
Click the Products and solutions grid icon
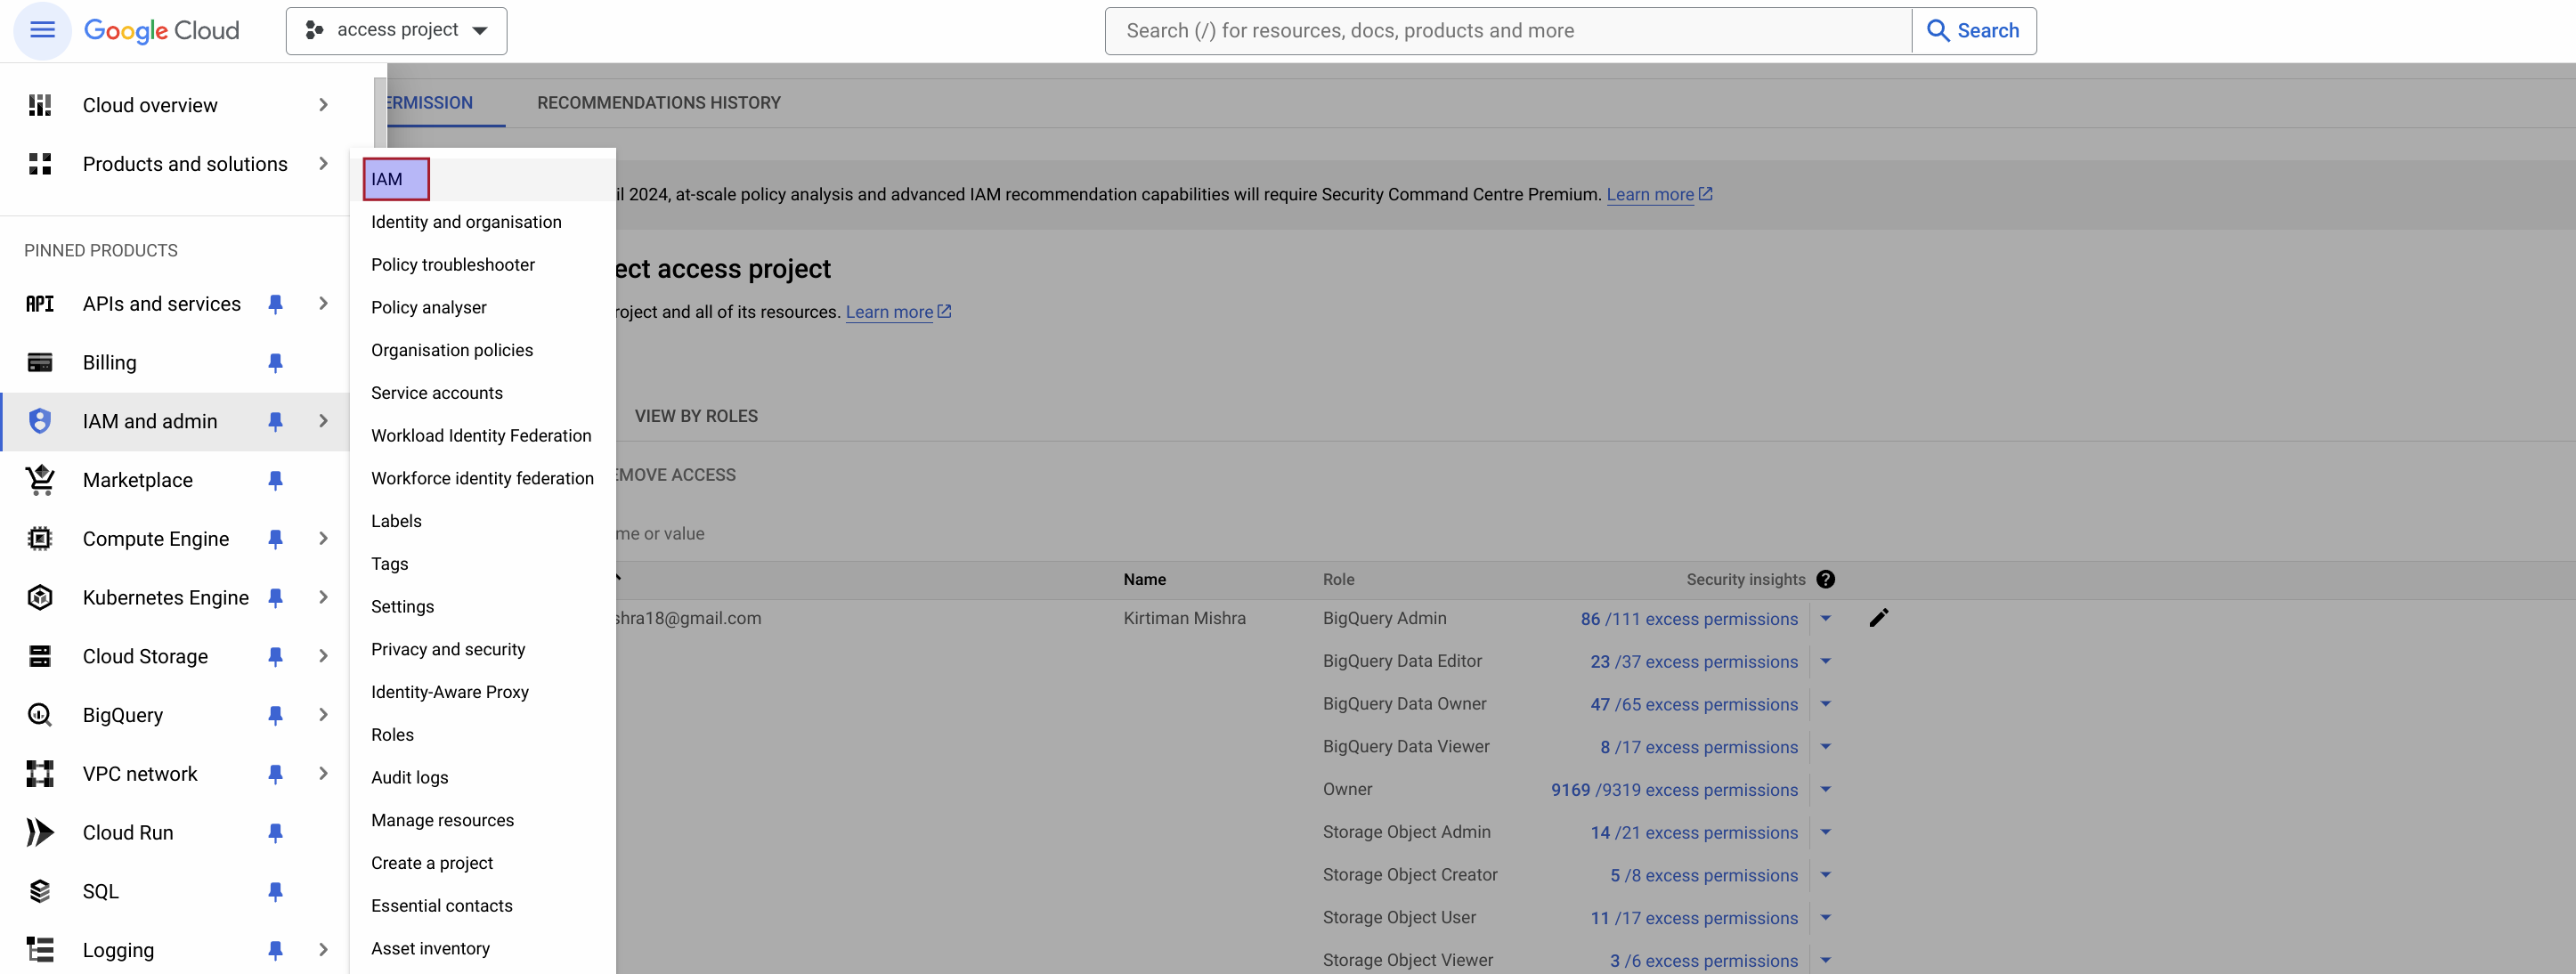(40, 164)
